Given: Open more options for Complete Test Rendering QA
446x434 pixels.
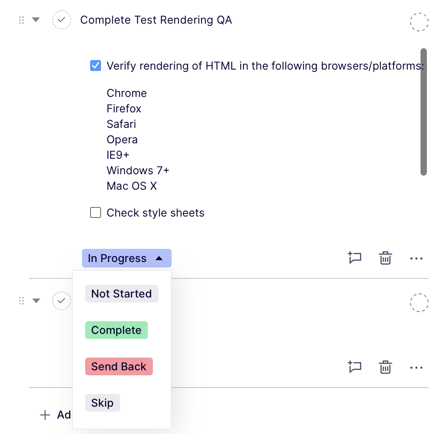Looking at the screenshot, I should coord(416,258).
